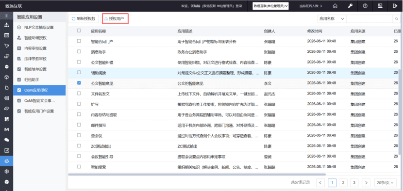The height and width of the screenshot is (191, 403).
Task: Click the search text input field
Action: point(370,19)
